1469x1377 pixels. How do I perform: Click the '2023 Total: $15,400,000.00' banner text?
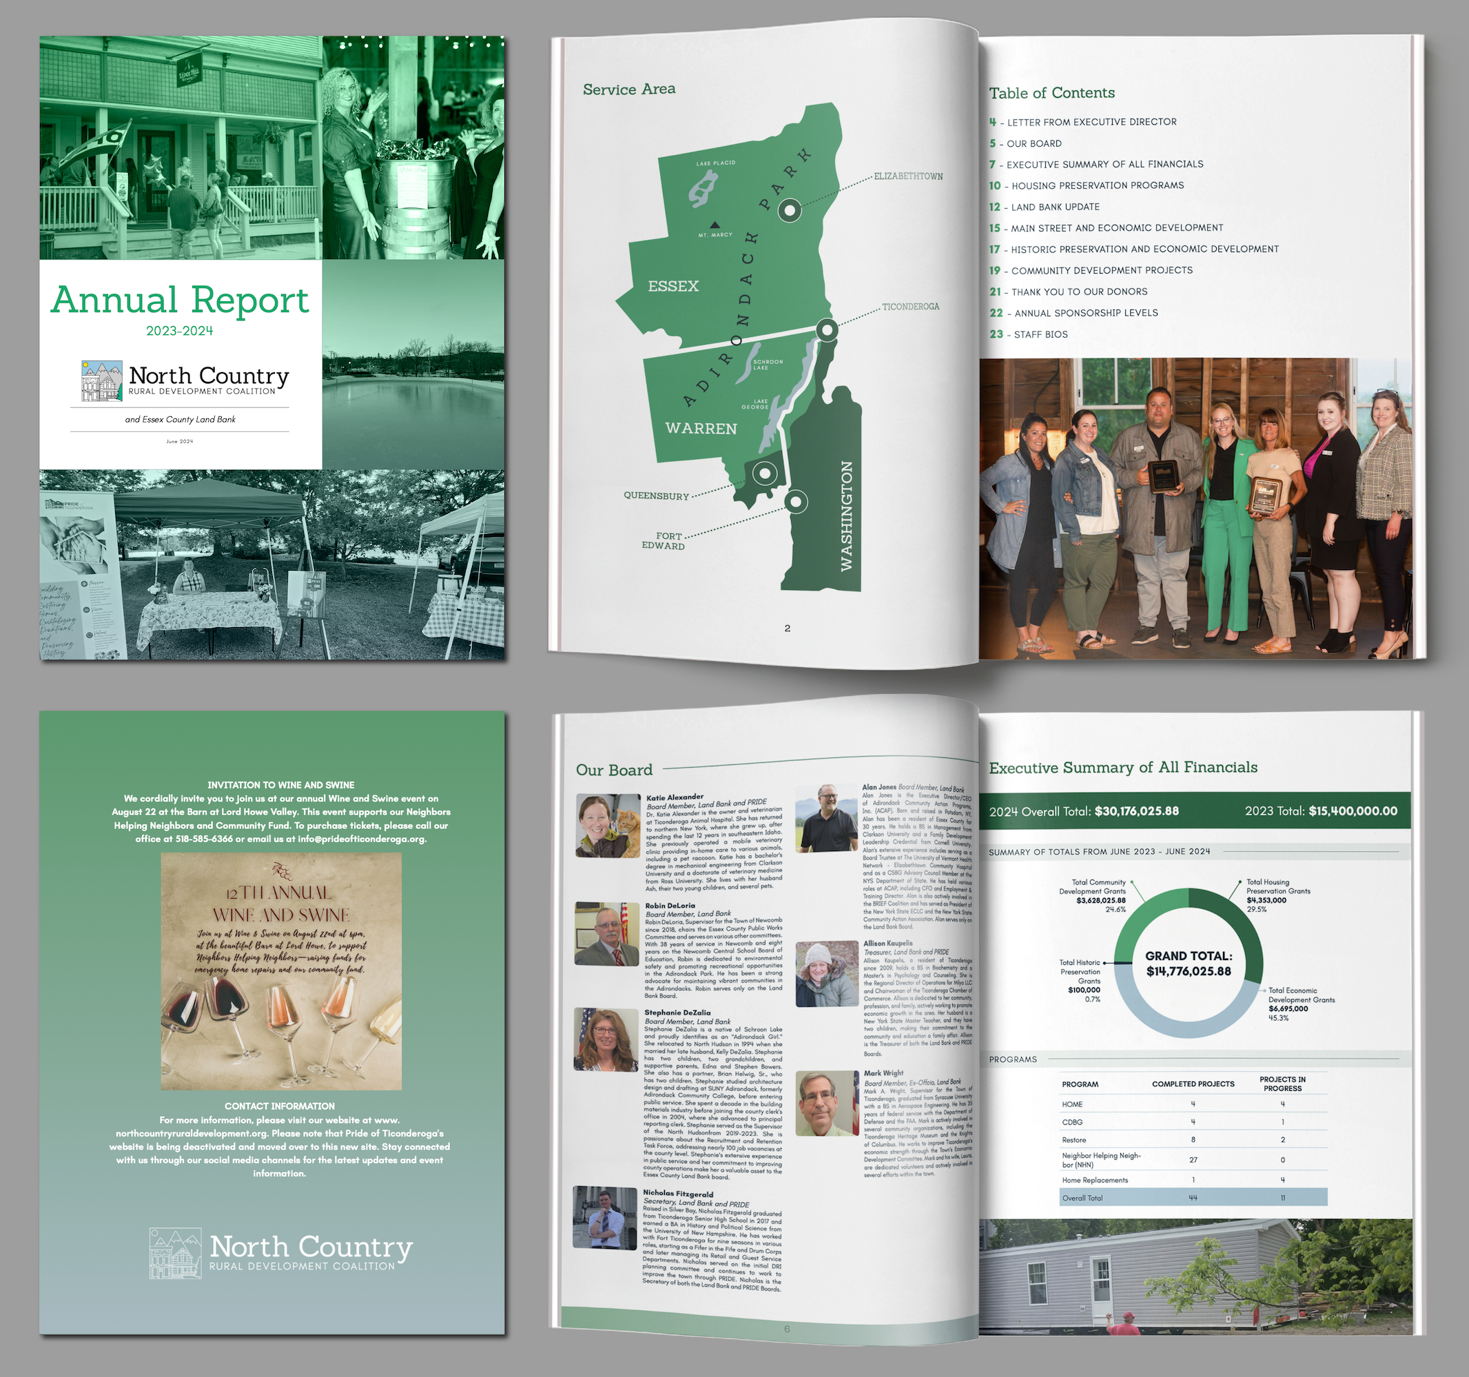(1322, 810)
